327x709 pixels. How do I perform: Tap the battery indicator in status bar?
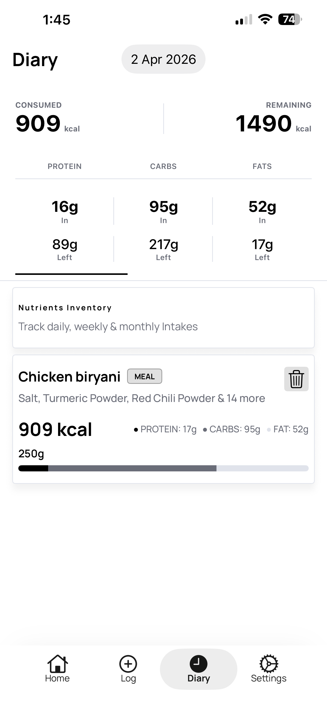290,20
